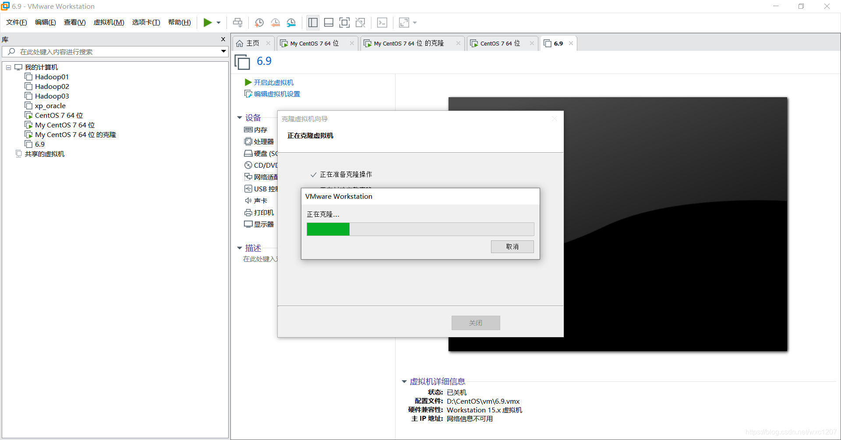Collapse the 设备 section
The width and height of the screenshot is (841, 440).
[x=240, y=117]
